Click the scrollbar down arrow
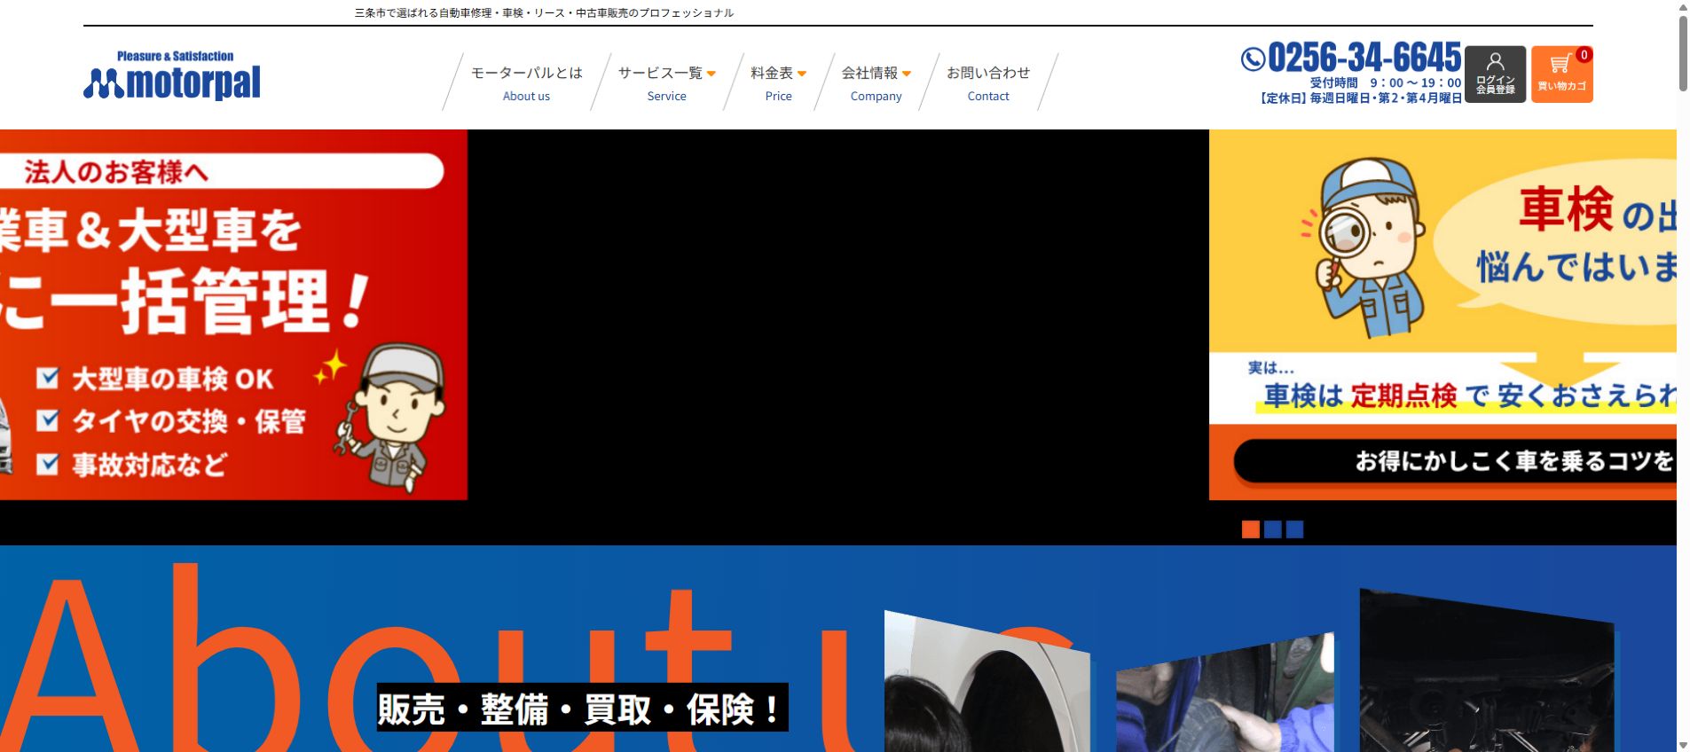This screenshot has height=752, width=1690. pos(1683,745)
